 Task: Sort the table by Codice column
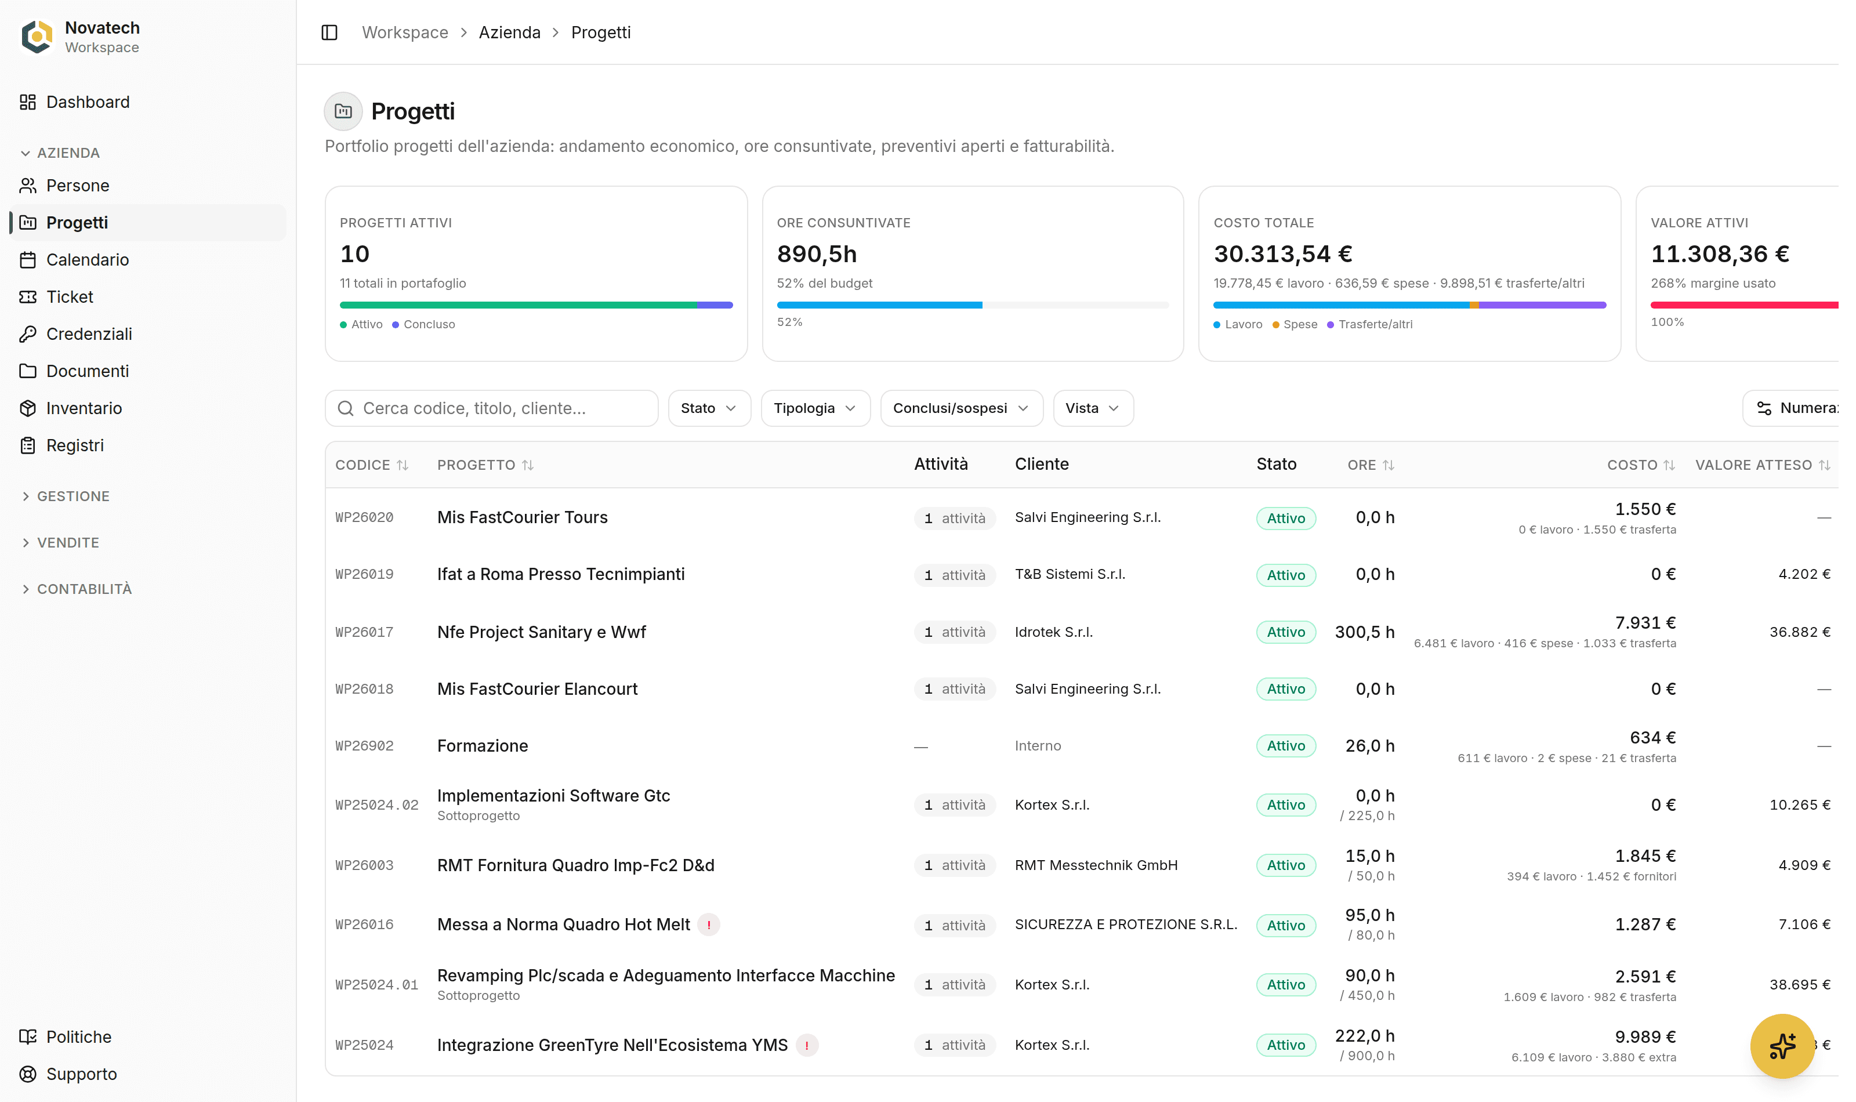(372, 465)
